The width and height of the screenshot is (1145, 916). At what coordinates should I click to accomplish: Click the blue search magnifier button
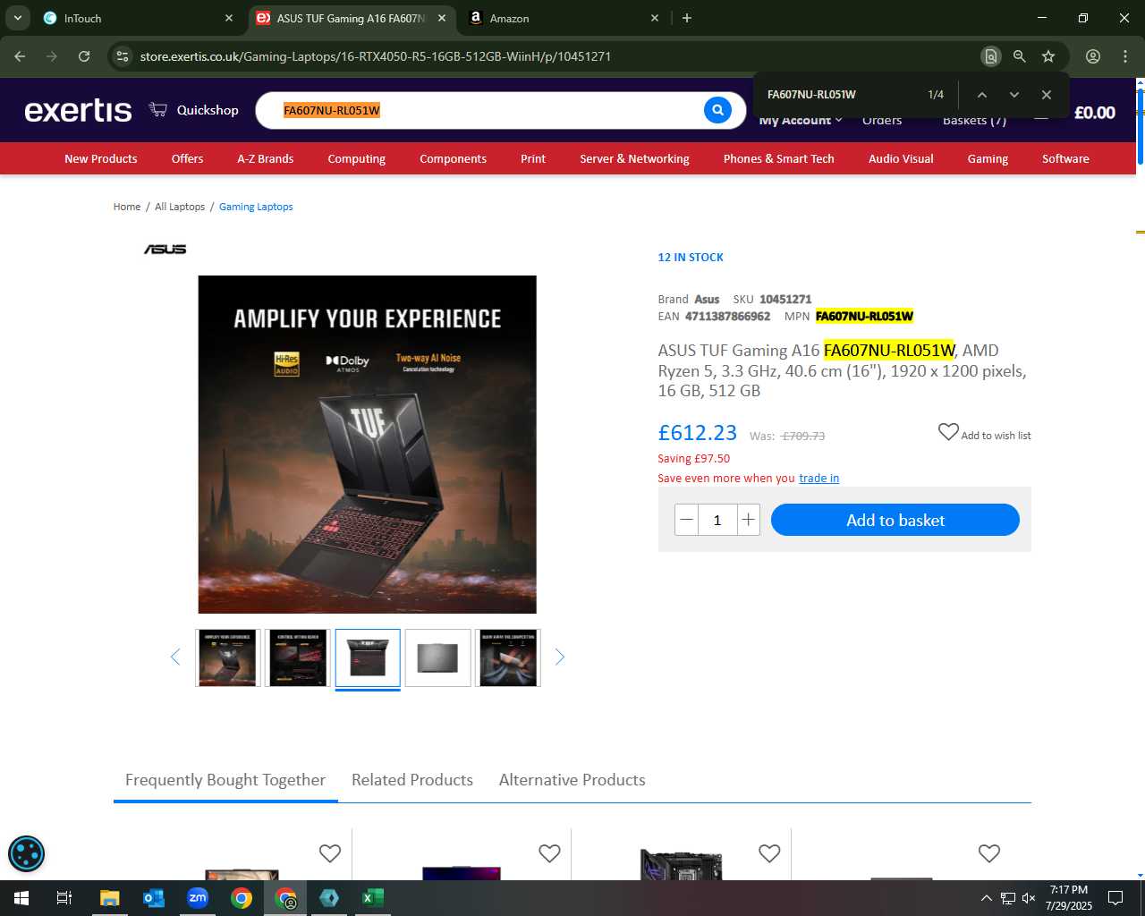click(717, 110)
